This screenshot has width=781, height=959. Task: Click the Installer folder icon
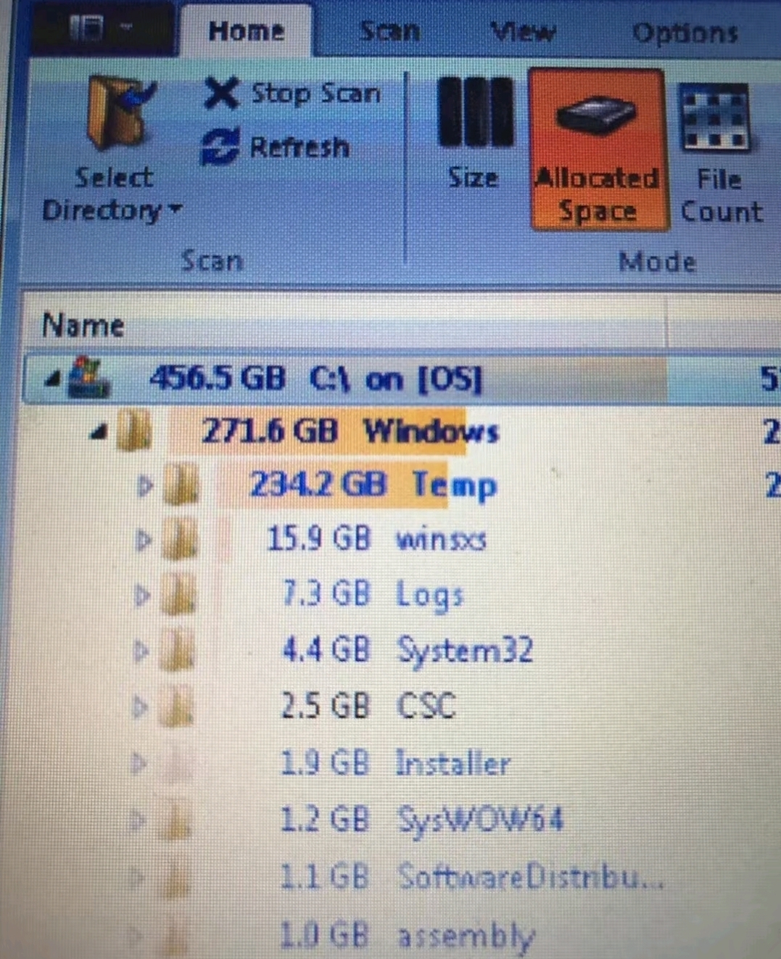(x=177, y=763)
